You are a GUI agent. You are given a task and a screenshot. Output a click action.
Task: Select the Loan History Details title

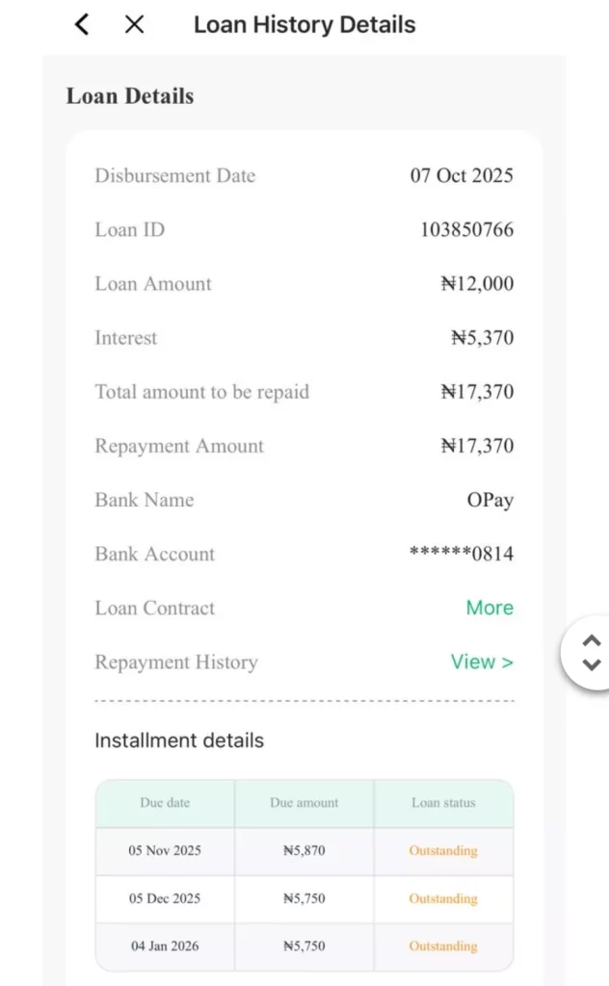[304, 24]
